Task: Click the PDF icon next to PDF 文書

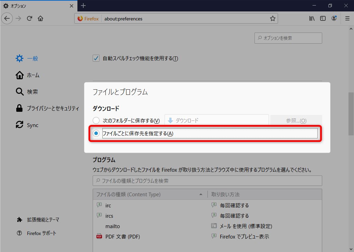Action: (99, 236)
